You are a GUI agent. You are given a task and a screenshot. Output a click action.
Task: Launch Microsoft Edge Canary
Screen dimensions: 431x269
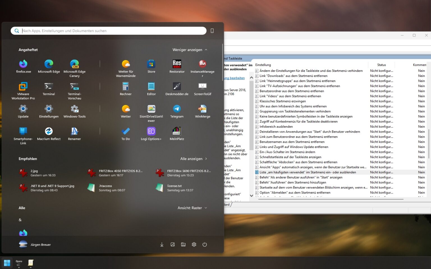click(x=74, y=68)
